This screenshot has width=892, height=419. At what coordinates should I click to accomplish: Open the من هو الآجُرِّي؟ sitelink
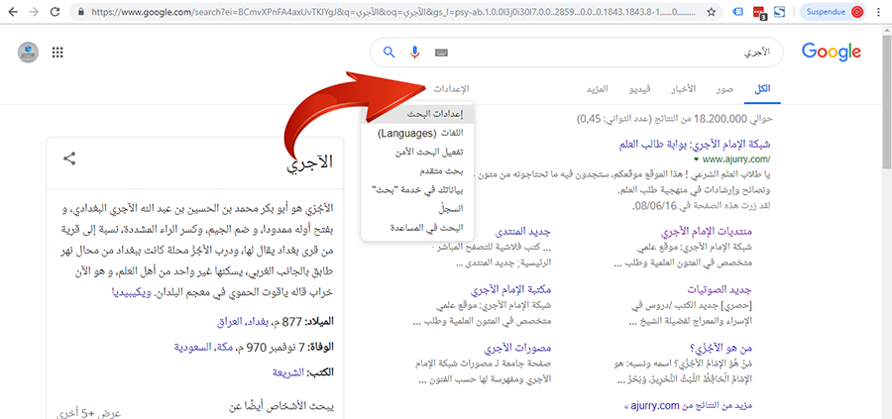pyautogui.click(x=721, y=348)
